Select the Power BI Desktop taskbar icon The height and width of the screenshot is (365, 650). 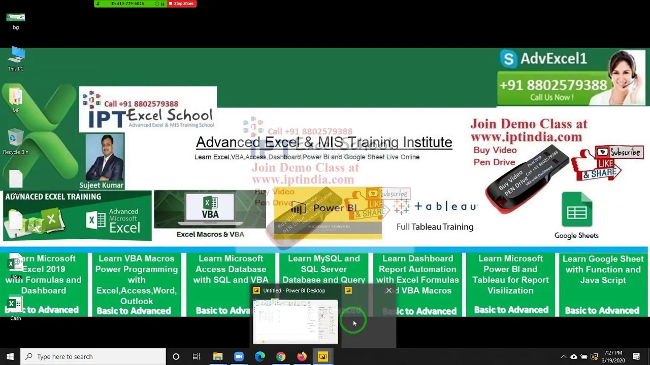(x=322, y=356)
